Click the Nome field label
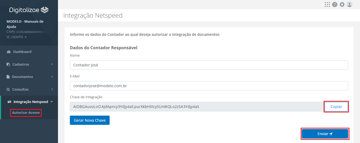This screenshot has height=143, width=360. tap(75, 55)
